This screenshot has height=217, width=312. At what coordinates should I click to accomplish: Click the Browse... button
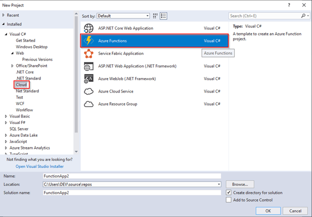(x=240, y=184)
